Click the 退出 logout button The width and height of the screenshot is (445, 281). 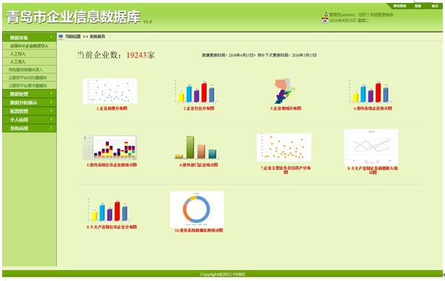coord(435,6)
